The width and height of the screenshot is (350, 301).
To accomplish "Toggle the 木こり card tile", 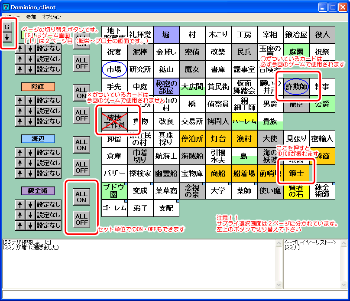I will 218,35.
